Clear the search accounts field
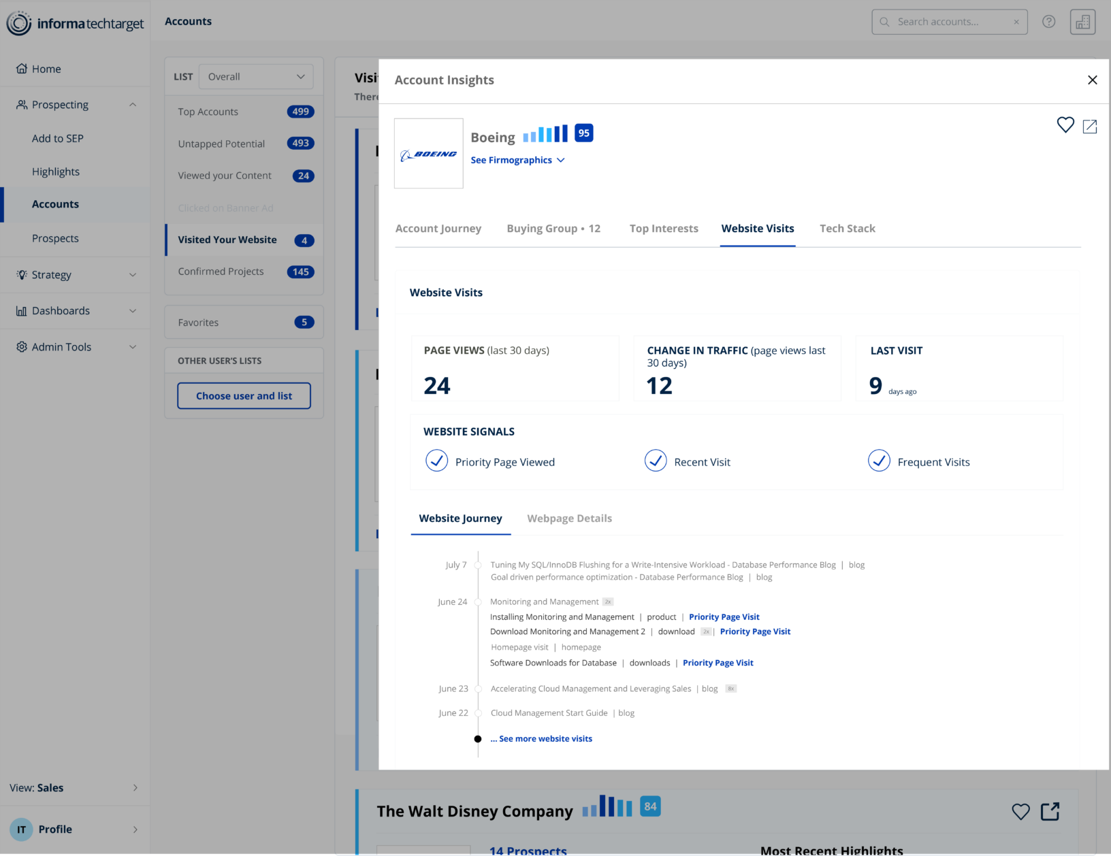 1016,22
